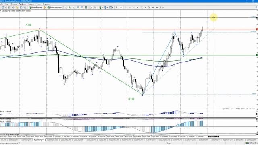Select the trendline drawing tool
258x145 pixels.
tap(133, 8)
